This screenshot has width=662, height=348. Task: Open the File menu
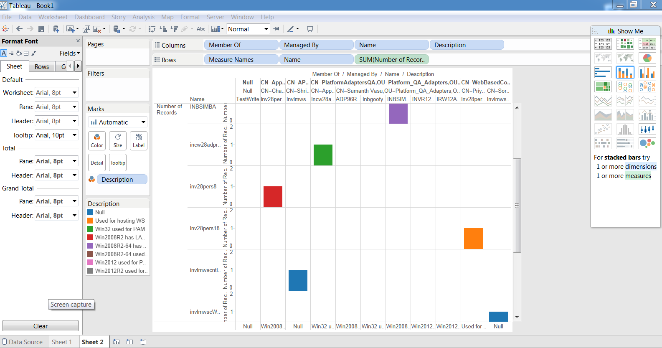click(7, 17)
